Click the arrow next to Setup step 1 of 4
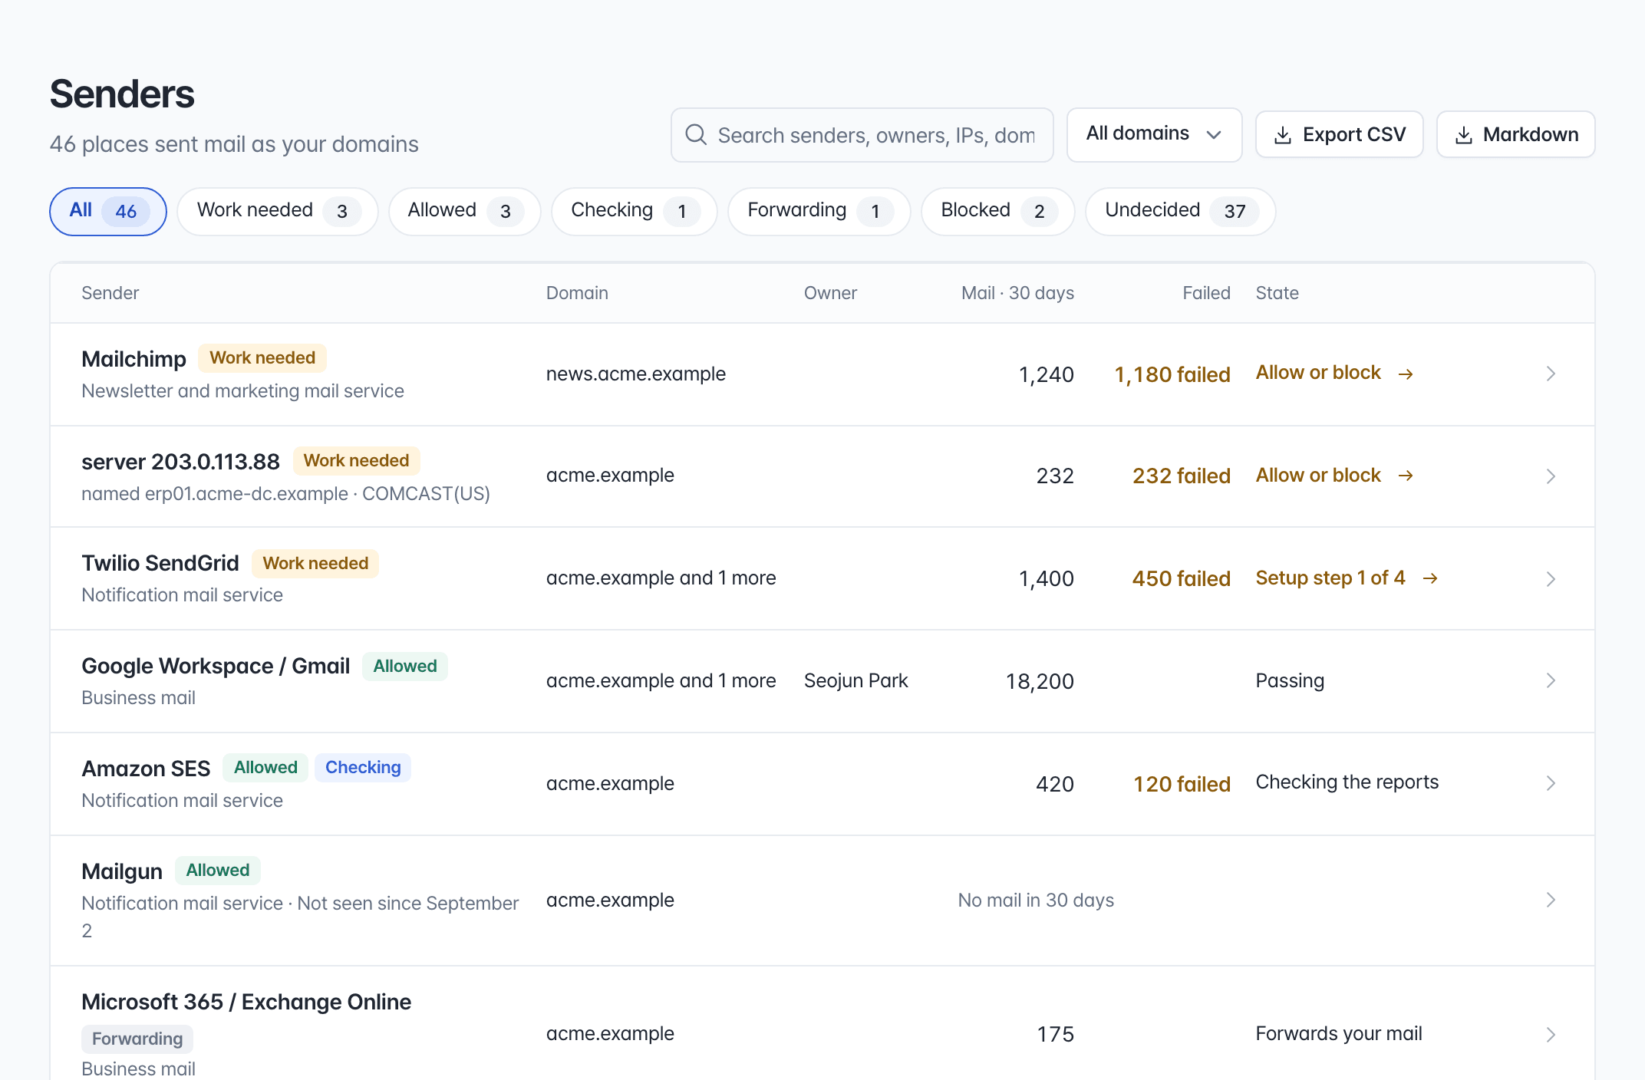 click(x=1430, y=578)
